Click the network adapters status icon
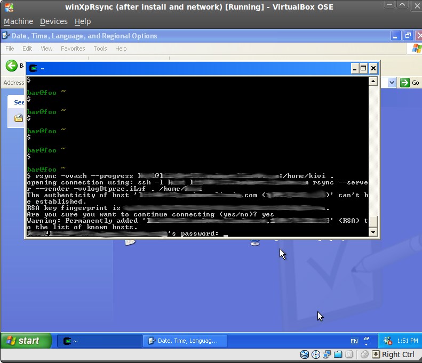This screenshot has height=363, width=422. click(x=326, y=354)
